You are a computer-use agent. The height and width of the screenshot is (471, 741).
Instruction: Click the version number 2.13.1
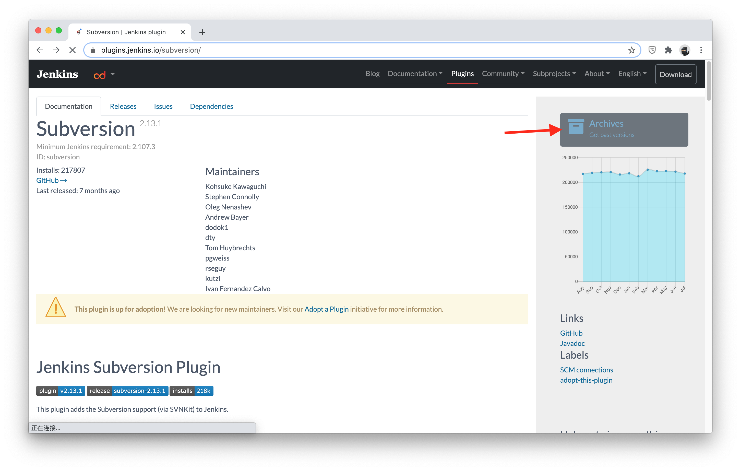tap(150, 123)
